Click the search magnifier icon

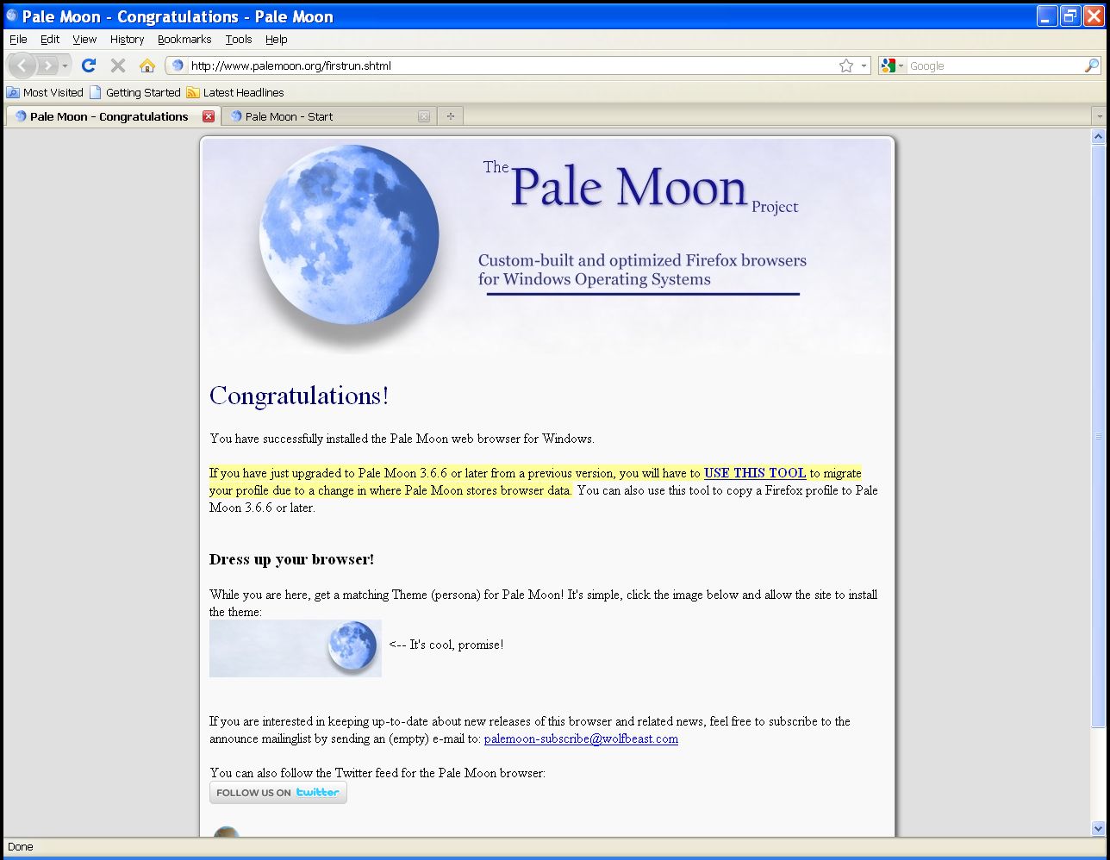click(x=1091, y=65)
